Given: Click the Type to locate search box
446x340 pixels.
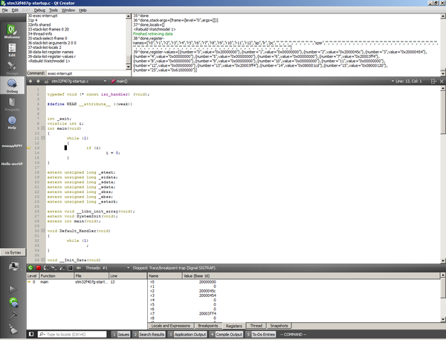Looking at the screenshot, I should point(72,334).
